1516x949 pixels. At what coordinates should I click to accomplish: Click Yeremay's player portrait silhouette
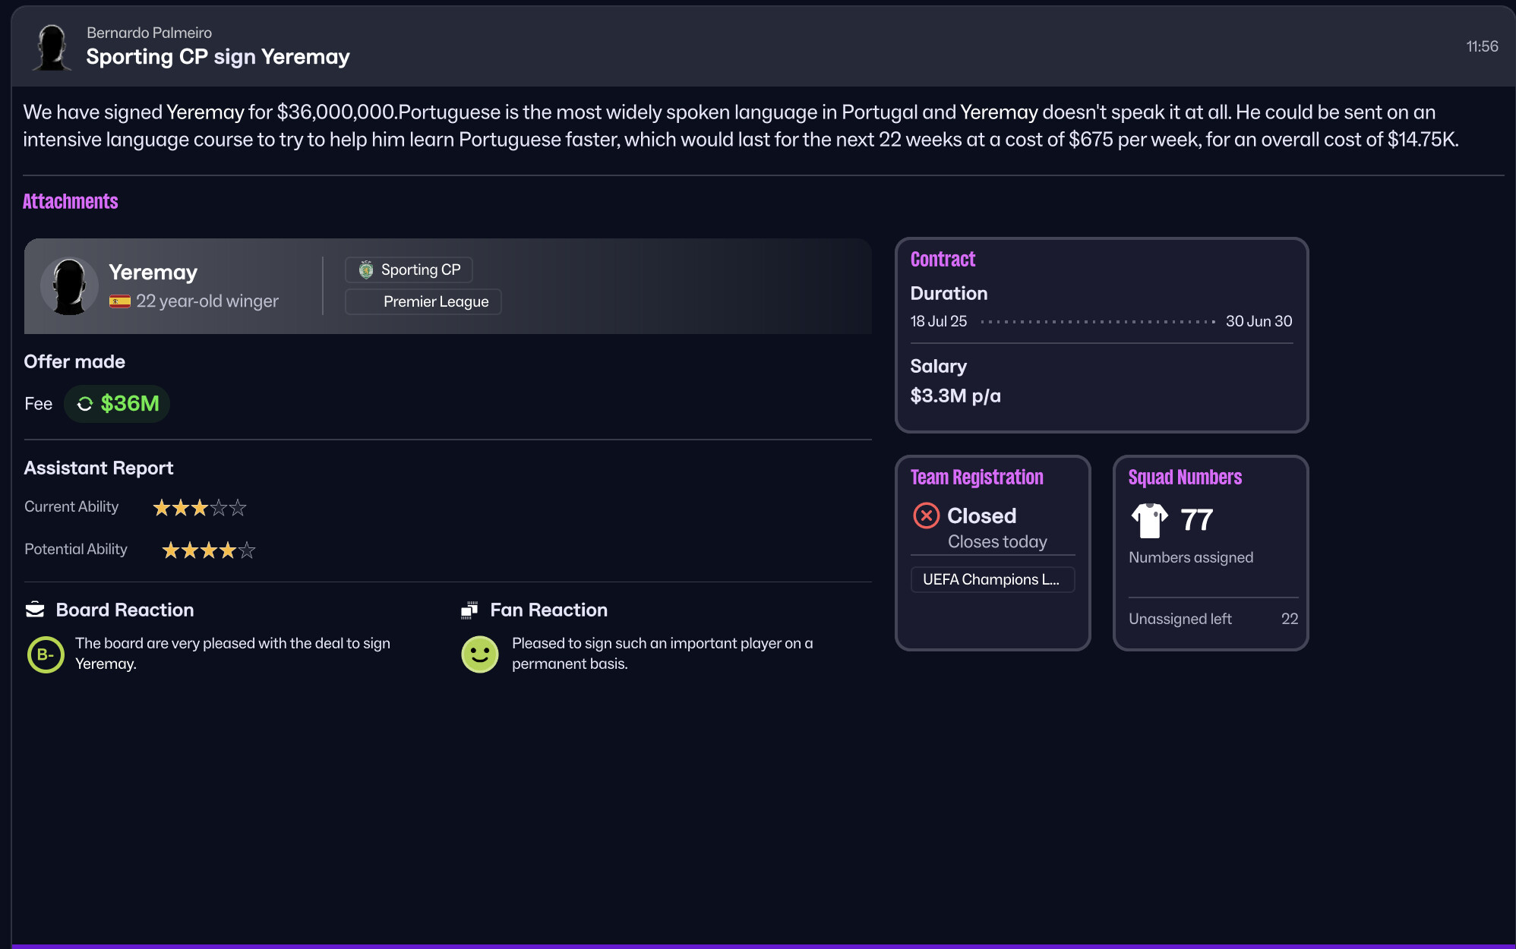69,286
